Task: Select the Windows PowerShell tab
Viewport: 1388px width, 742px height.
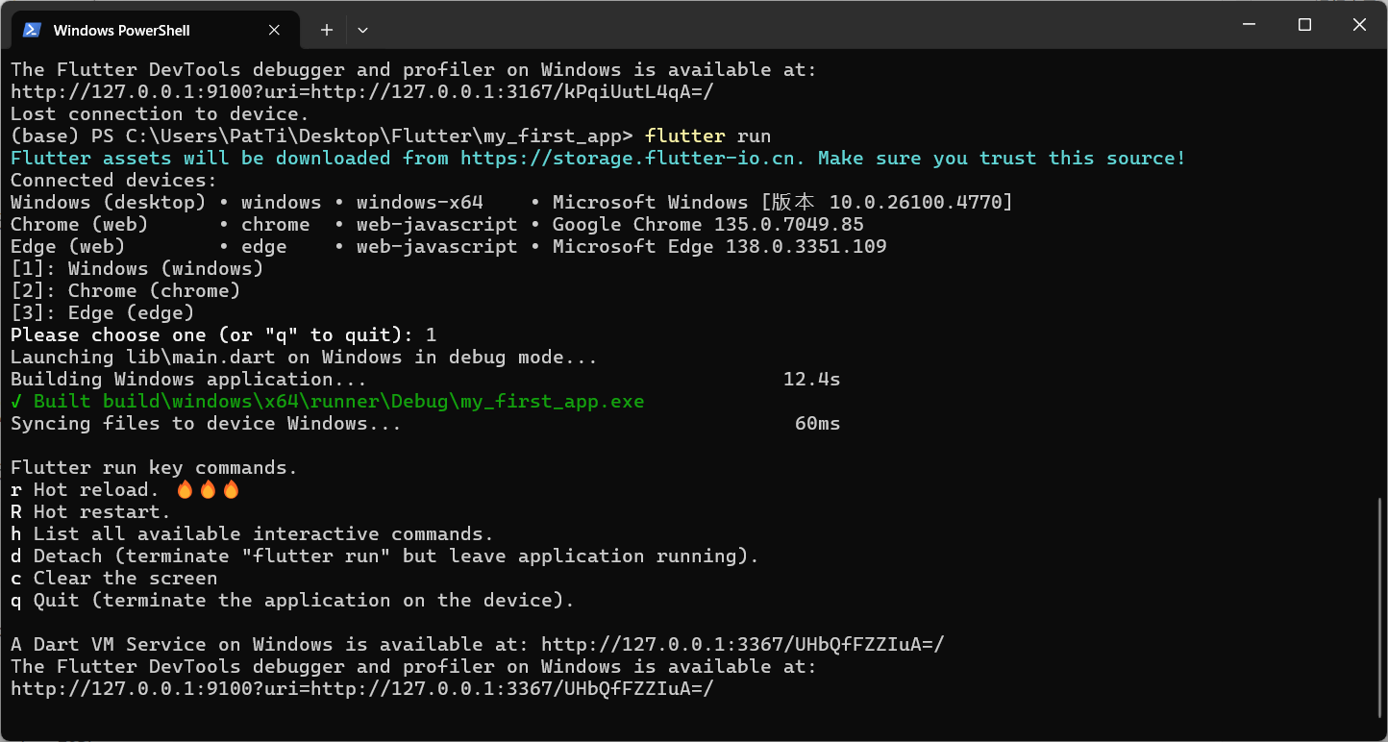Action: 154,30
